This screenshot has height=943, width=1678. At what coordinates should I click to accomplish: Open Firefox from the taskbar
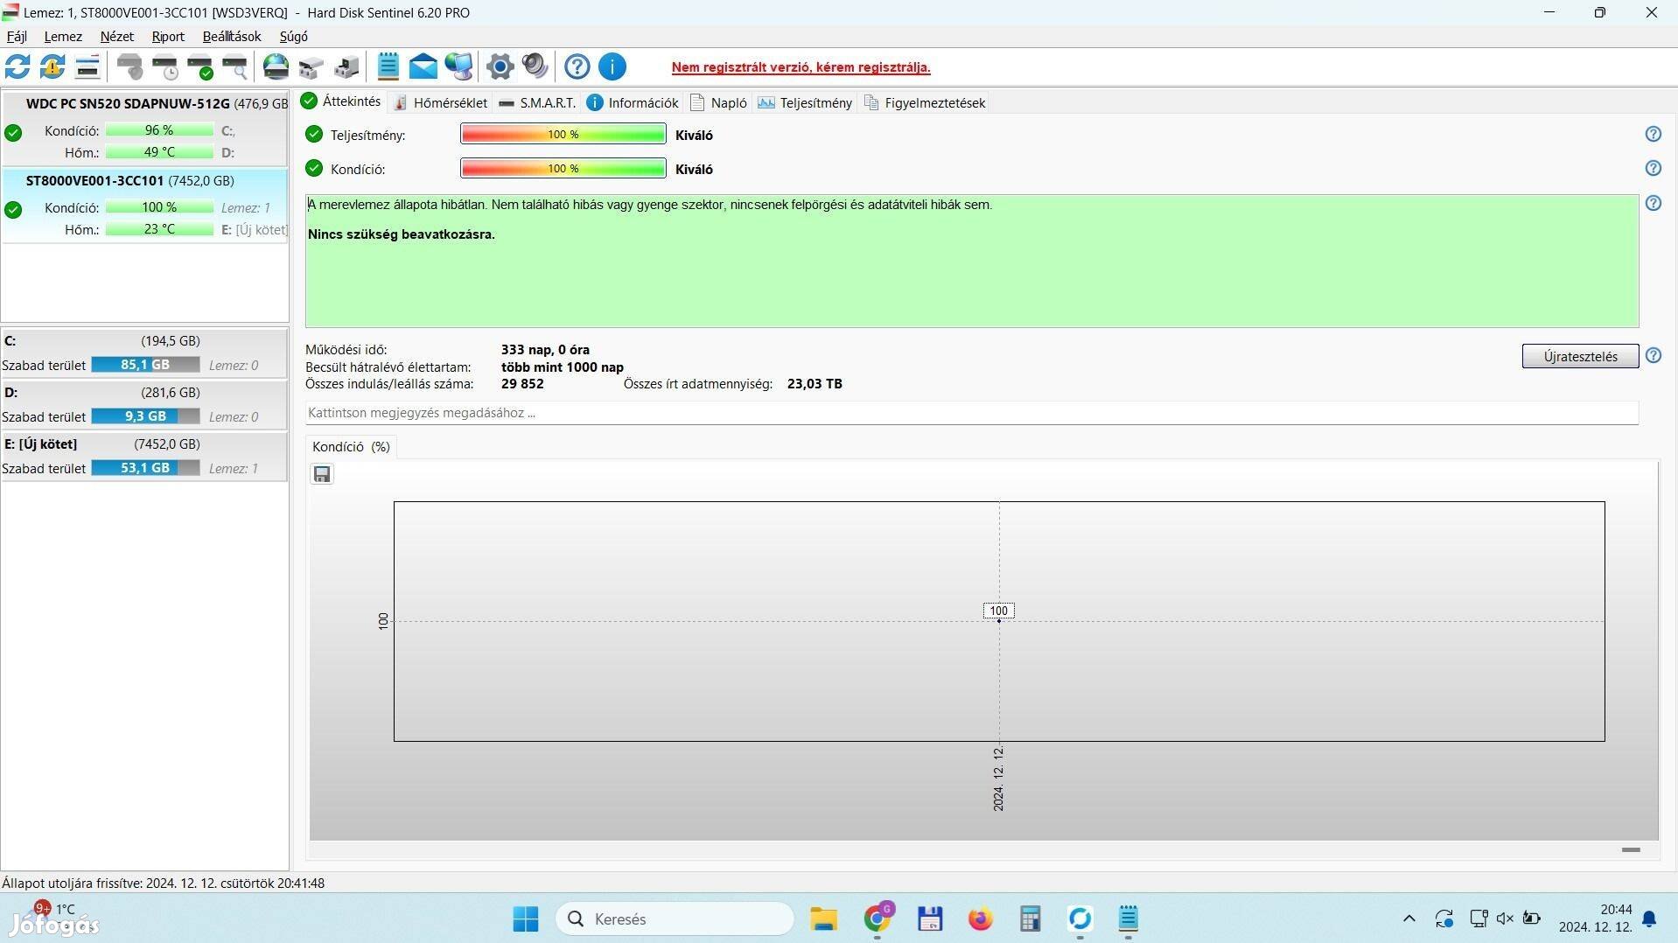(980, 919)
